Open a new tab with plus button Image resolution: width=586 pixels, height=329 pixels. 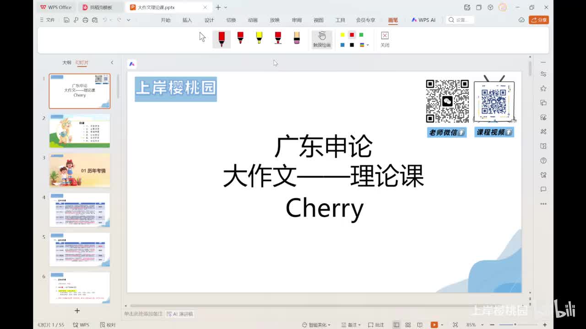[218, 7]
